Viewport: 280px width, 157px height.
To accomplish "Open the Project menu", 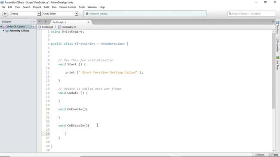I will (x=37, y=7).
